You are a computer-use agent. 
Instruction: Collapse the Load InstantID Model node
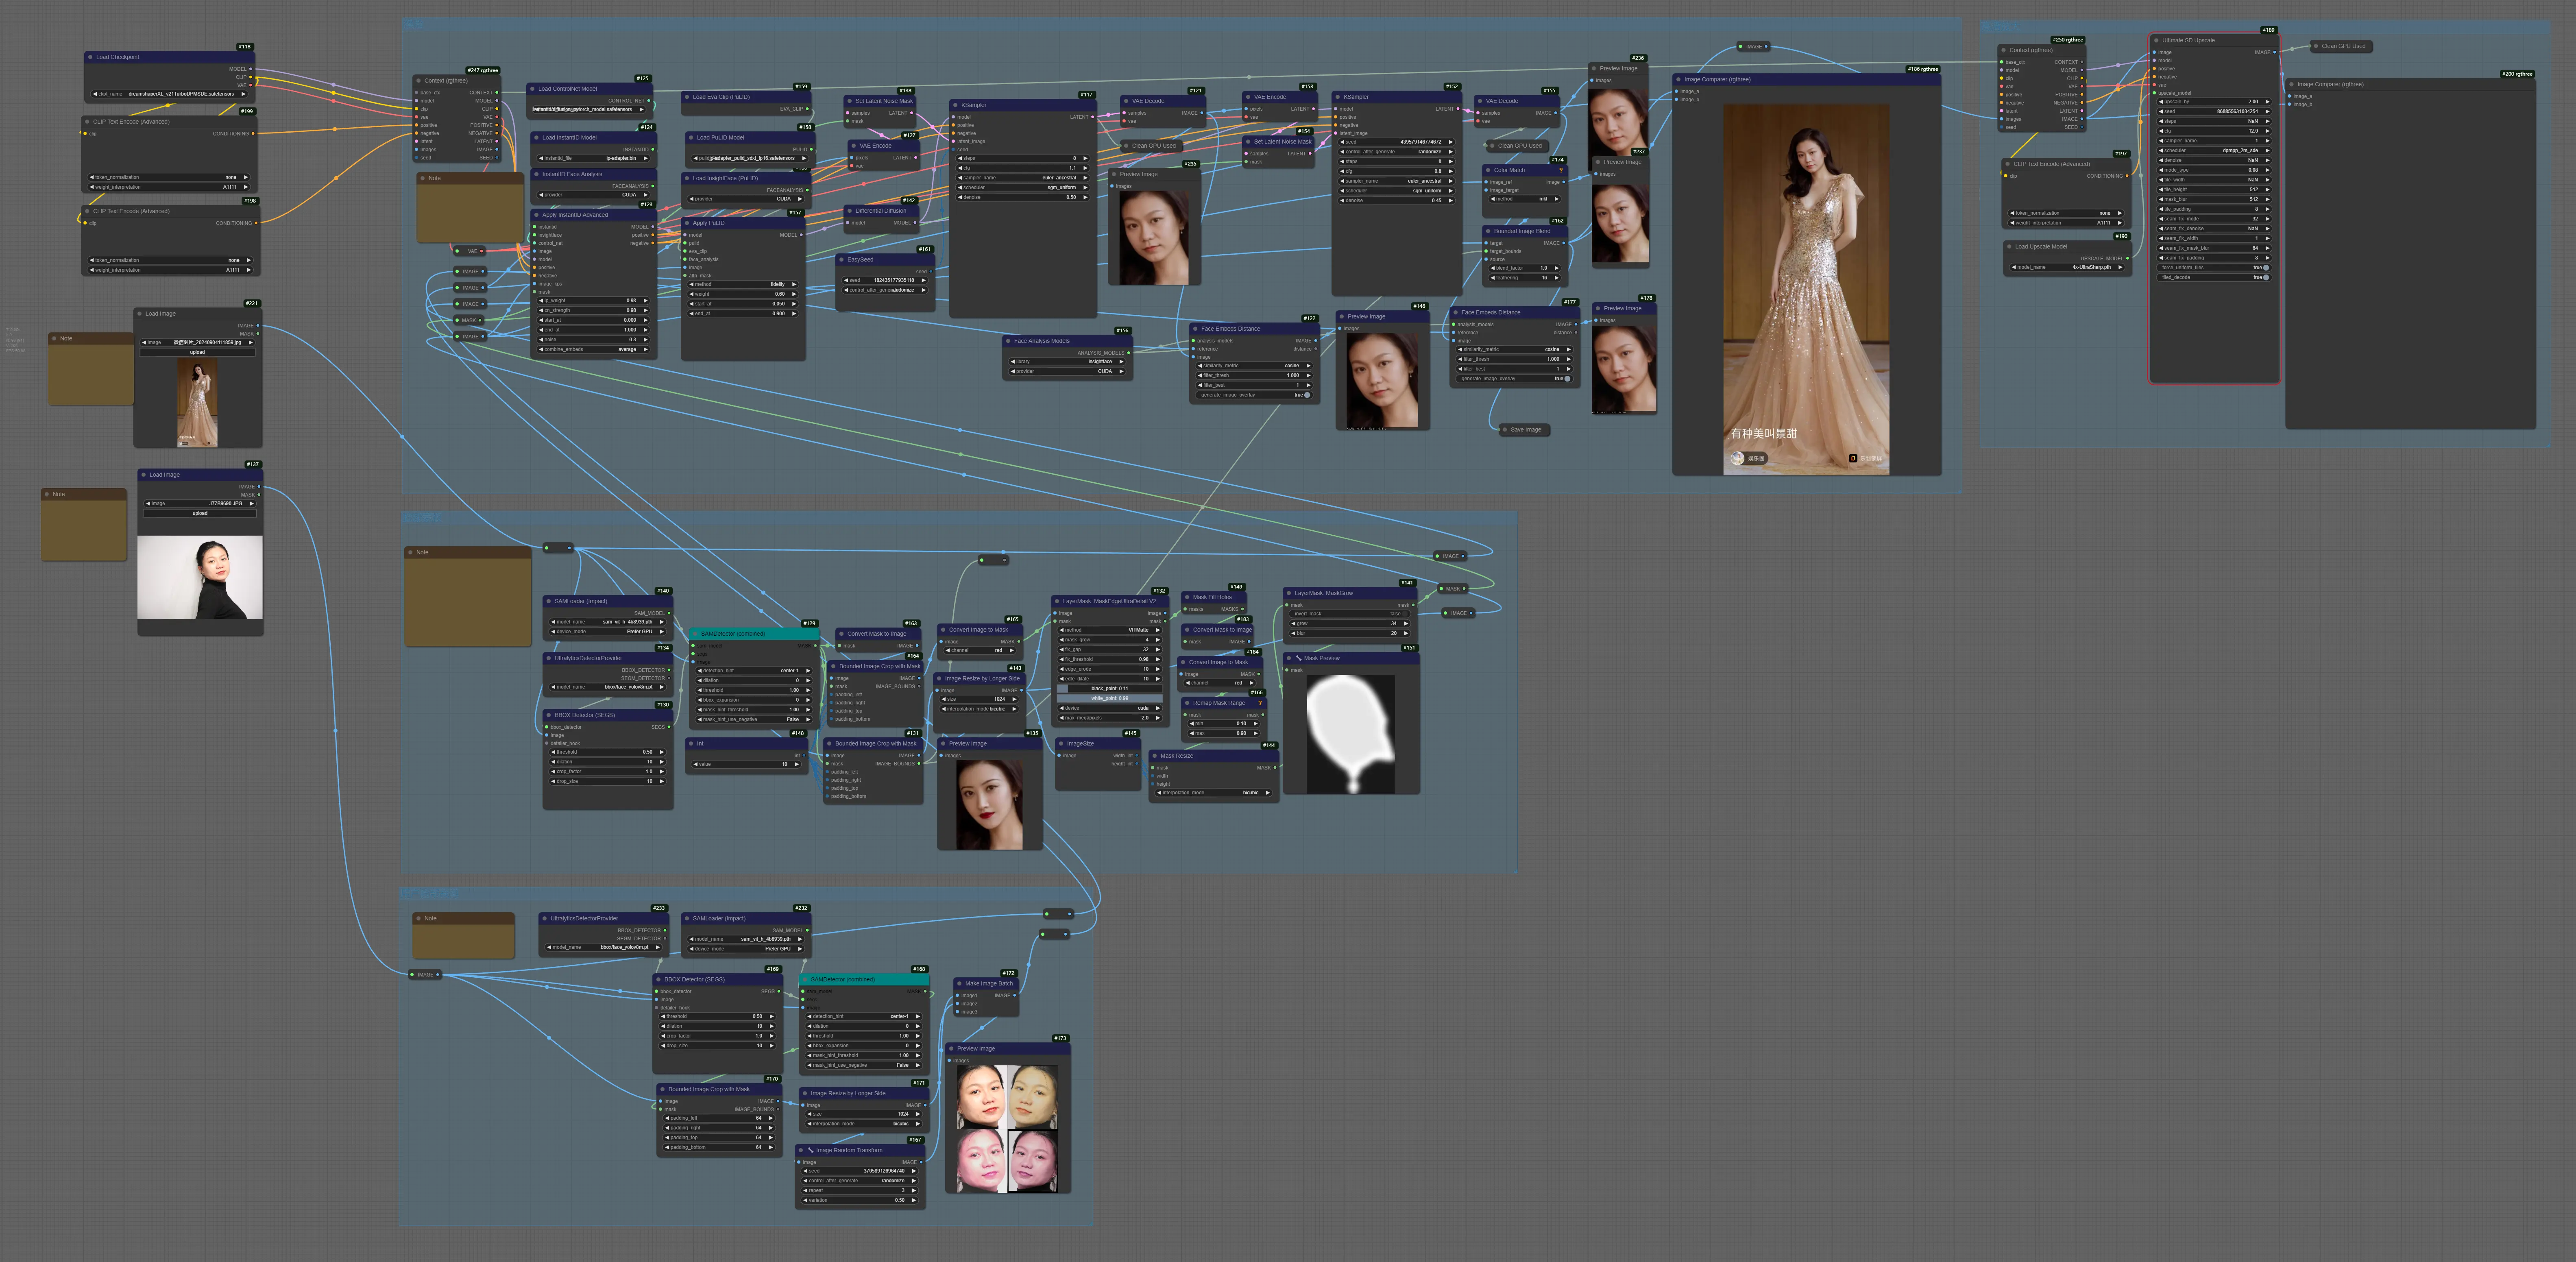point(536,138)
